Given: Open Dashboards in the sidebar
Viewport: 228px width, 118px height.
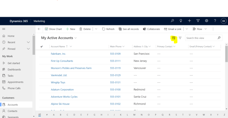Looking at the screenshot, I should 14,69.
